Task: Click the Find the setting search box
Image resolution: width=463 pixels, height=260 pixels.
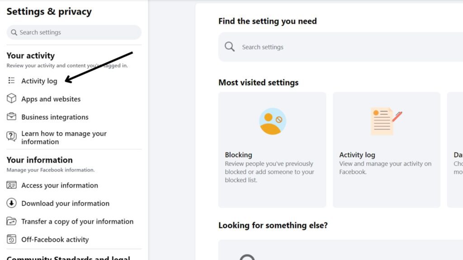Action: tap(317, 46)
